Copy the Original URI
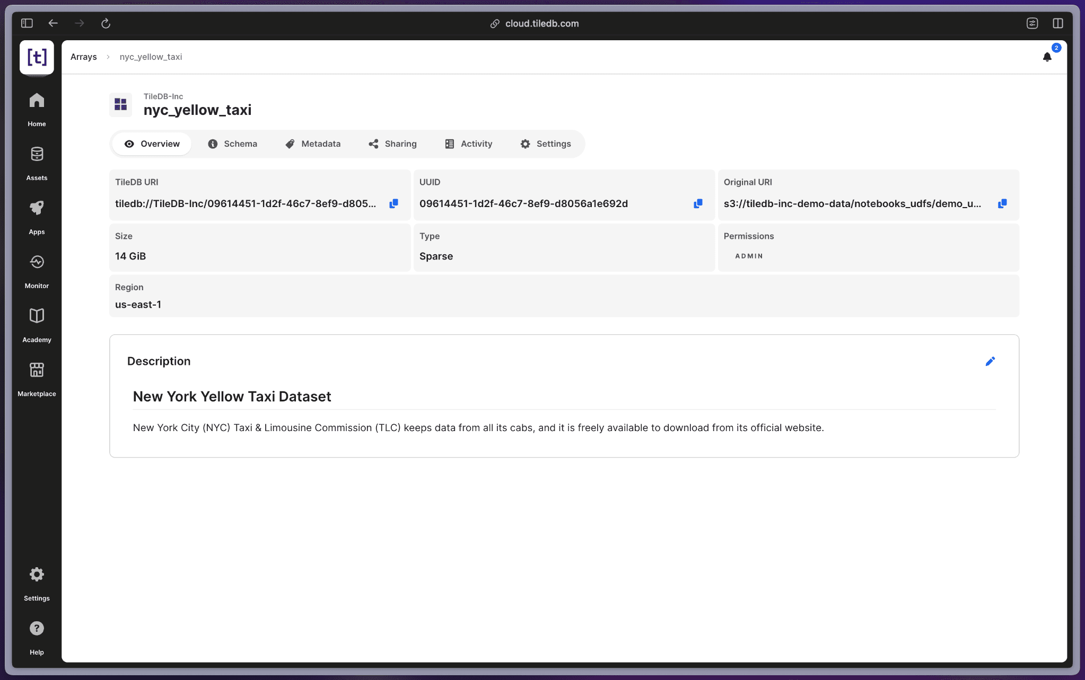 point(1002,203)
